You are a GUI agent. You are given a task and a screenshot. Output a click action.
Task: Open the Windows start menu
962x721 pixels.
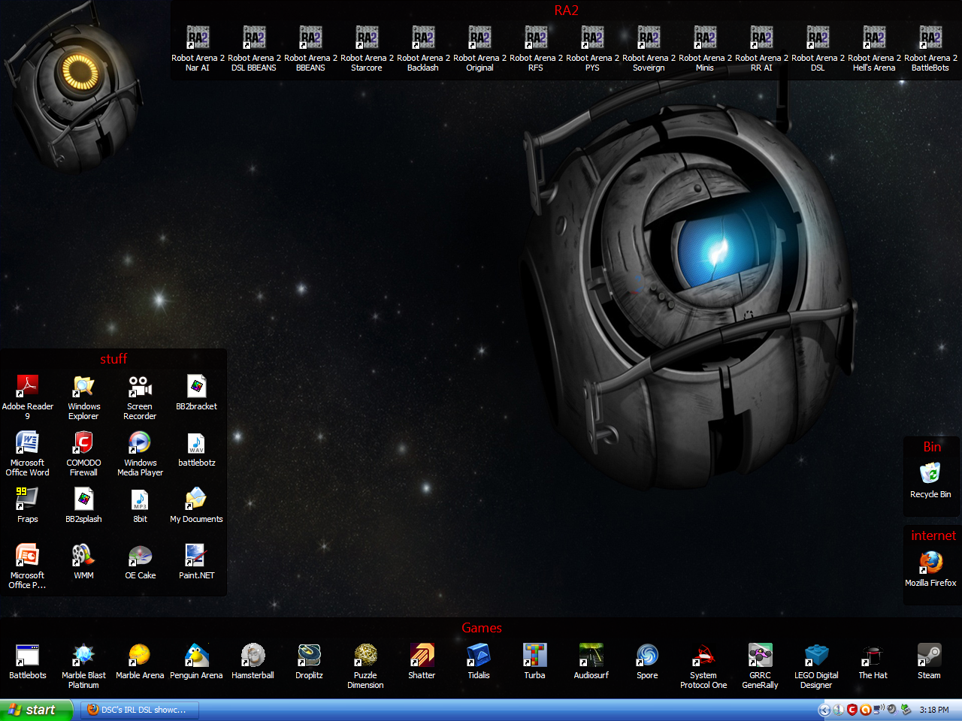click(x=36, y=710)
